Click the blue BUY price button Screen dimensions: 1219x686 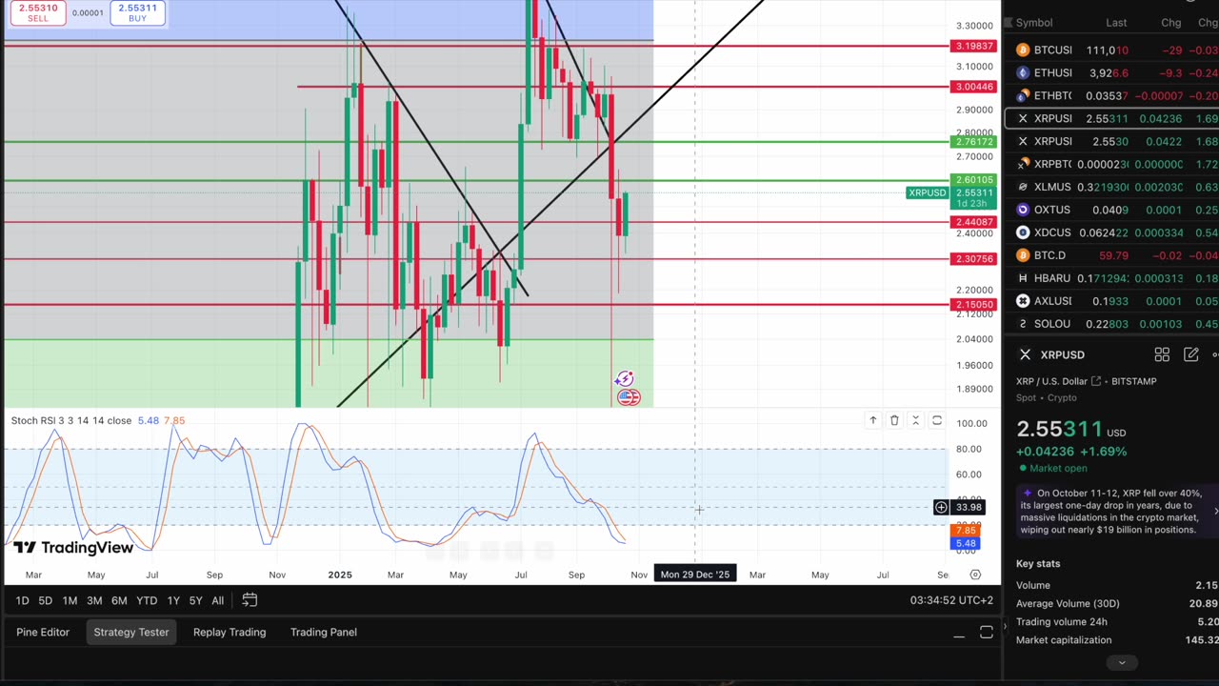(x=138, y=12)
